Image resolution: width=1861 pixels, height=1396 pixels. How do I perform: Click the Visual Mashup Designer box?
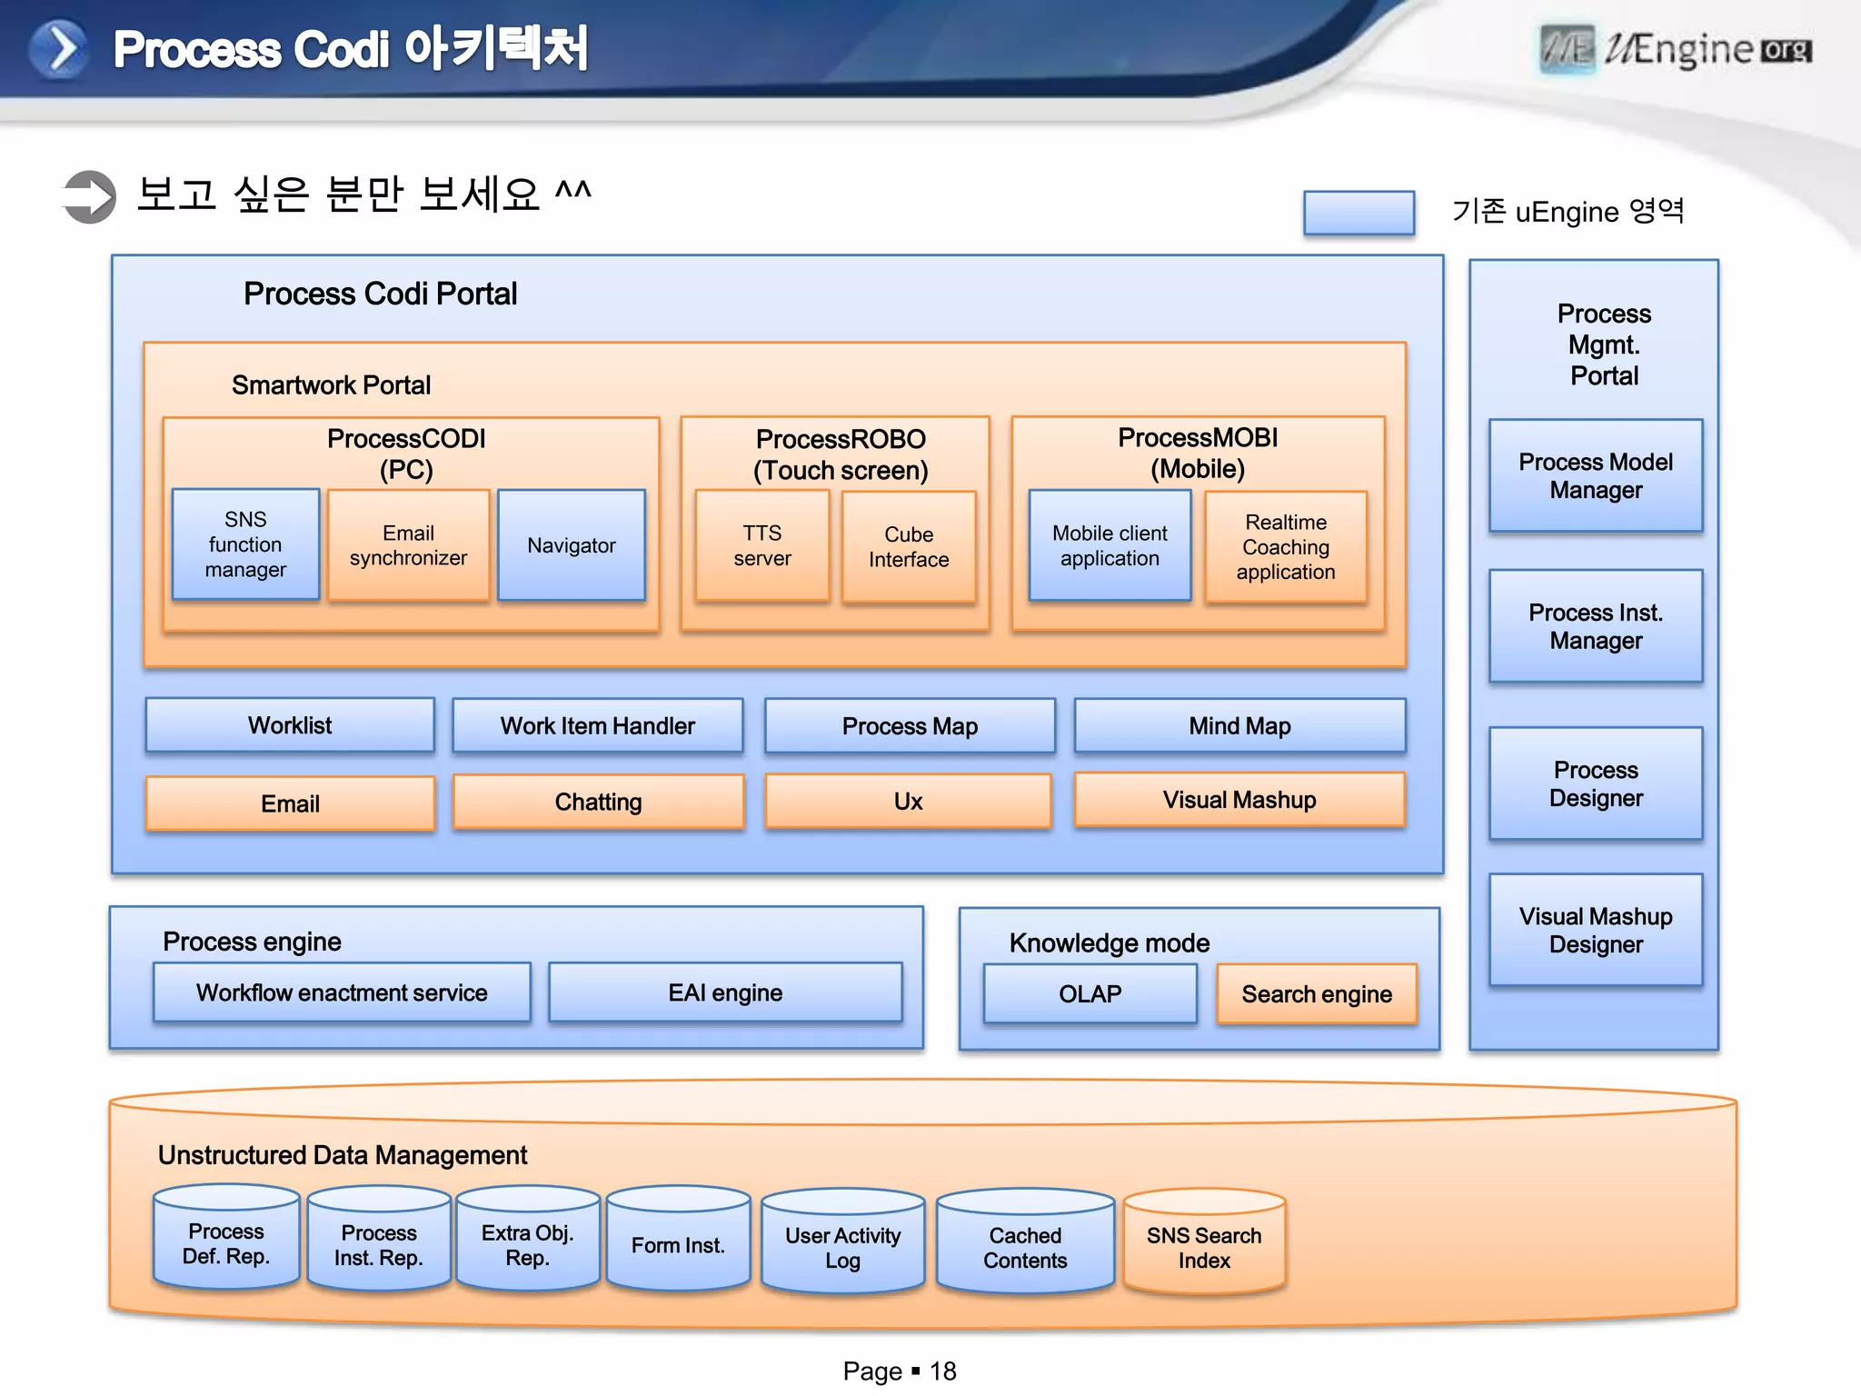click(1595, 930)
